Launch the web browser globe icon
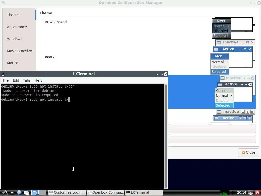Image resolution: width=261 pixels, height=196 pixels. coord(19,193)
